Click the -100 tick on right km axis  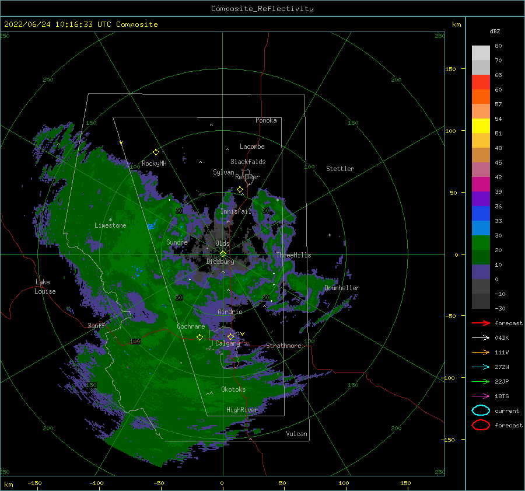coord(447,378)
